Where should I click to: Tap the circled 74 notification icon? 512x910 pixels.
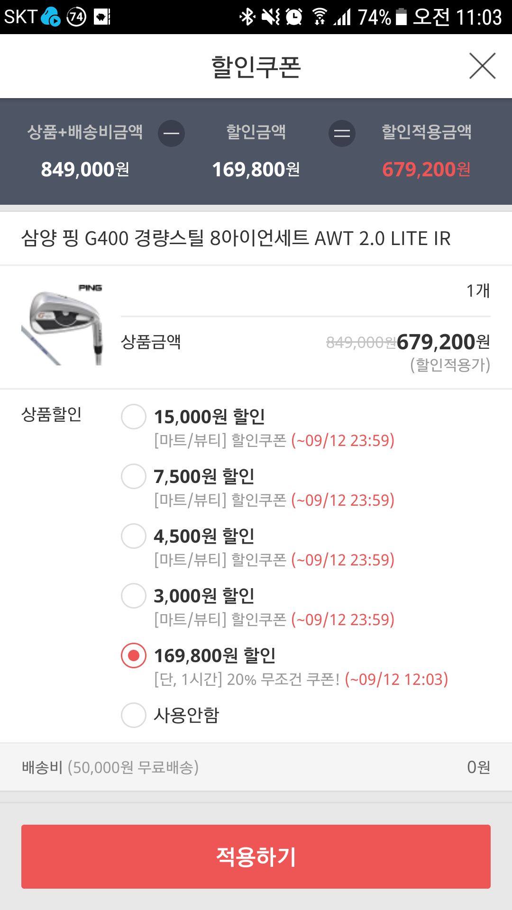[76, 17]
